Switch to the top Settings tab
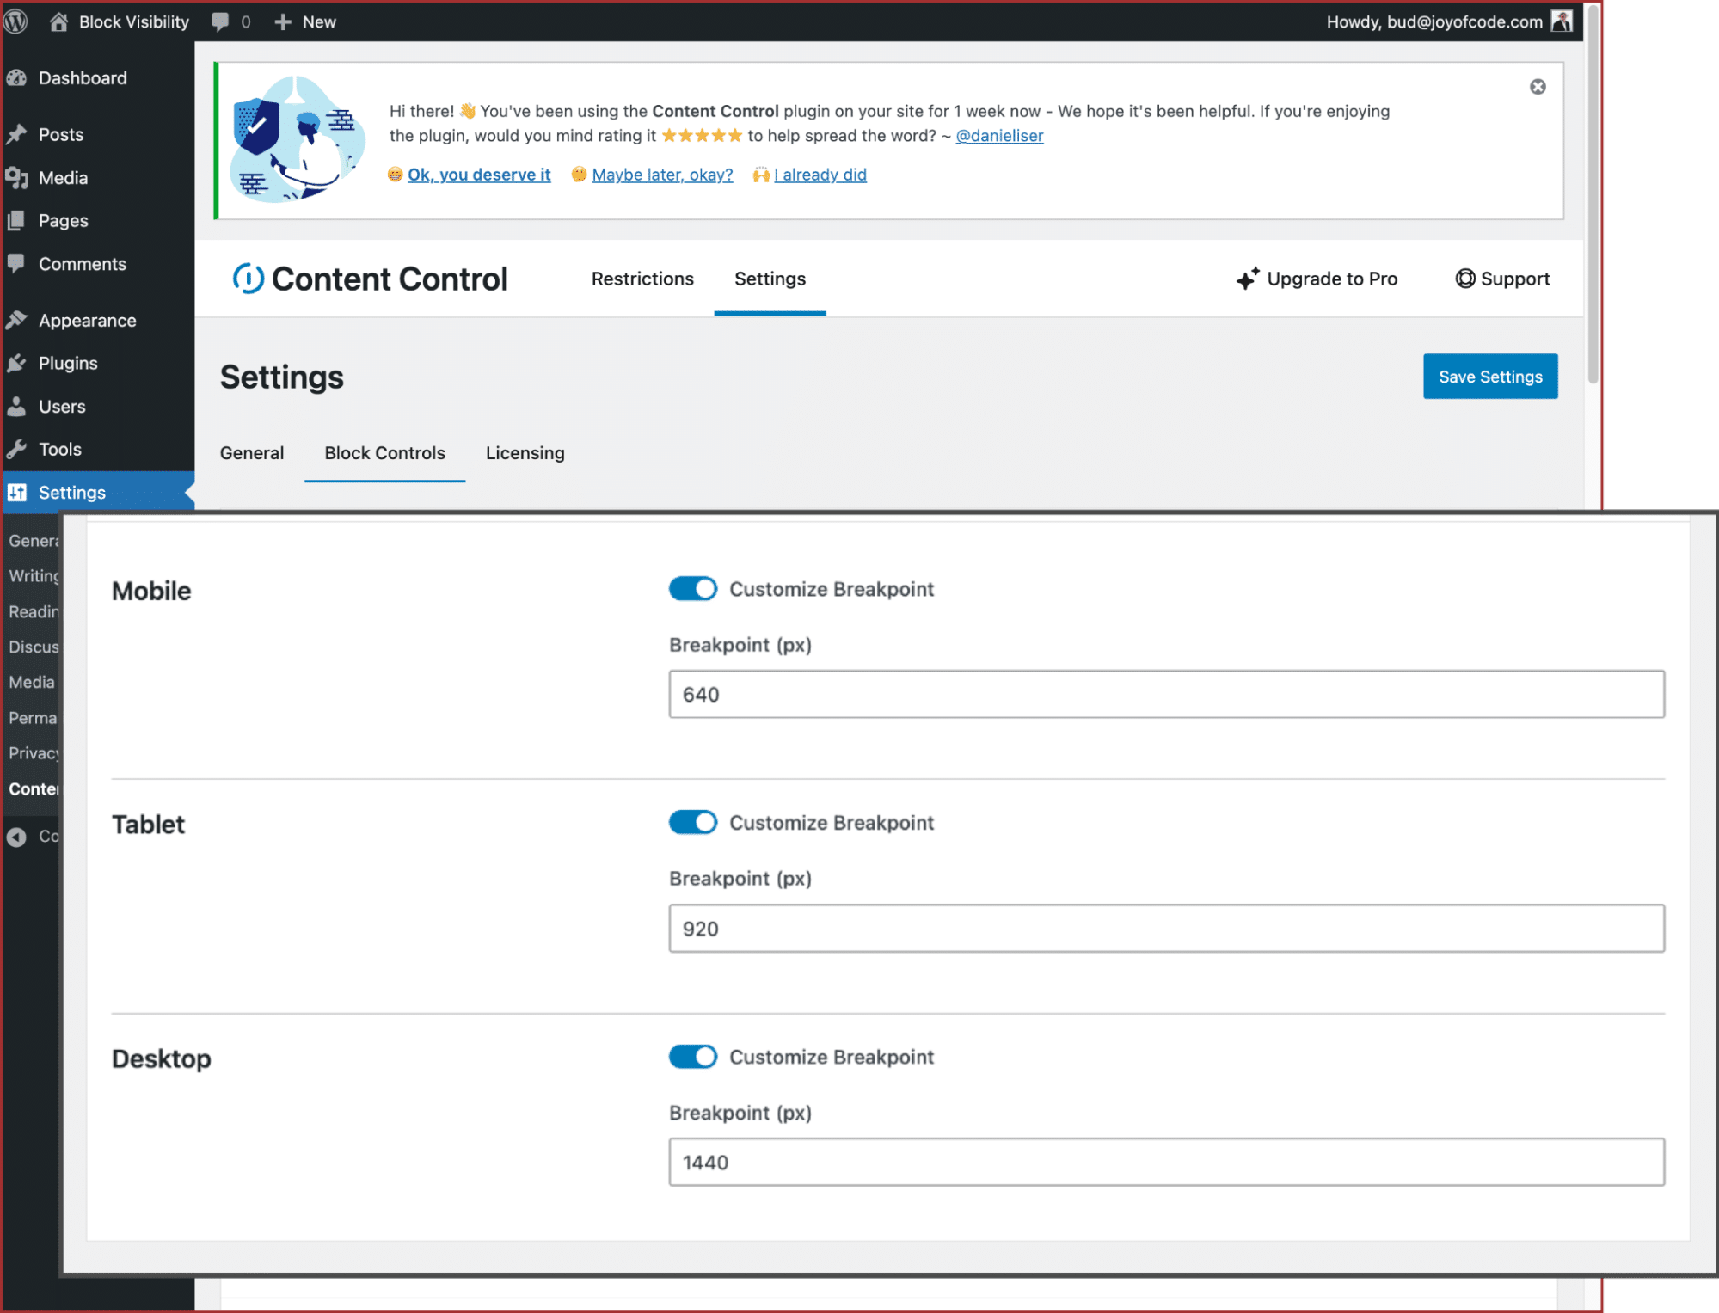1719x1313 pixels. 770,279
